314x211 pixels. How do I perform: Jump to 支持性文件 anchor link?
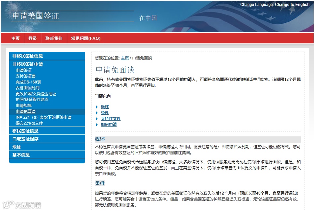[111, 119]
